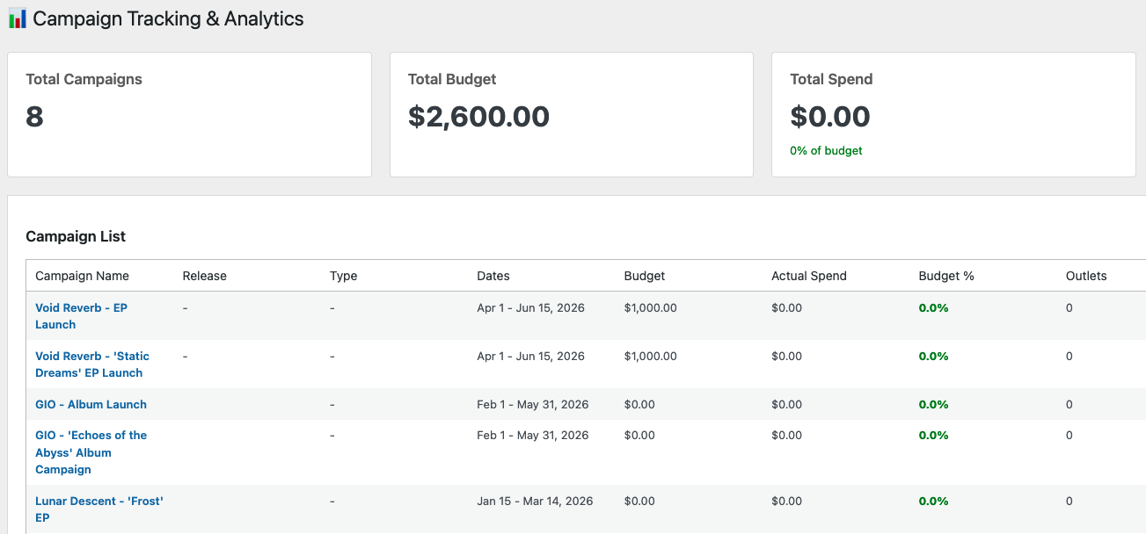Click the Jan 15 - Mar 14, 2026 date cell
The height and width of the screenshot is (534, 1146).
click(x=535, y=502)
